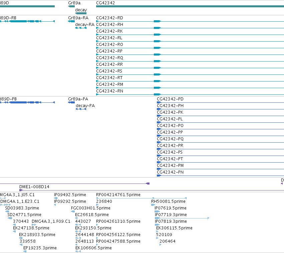This screenshot has width=284, height=253.
Task: Click the 443027 feature label
Action: [83, 221]
